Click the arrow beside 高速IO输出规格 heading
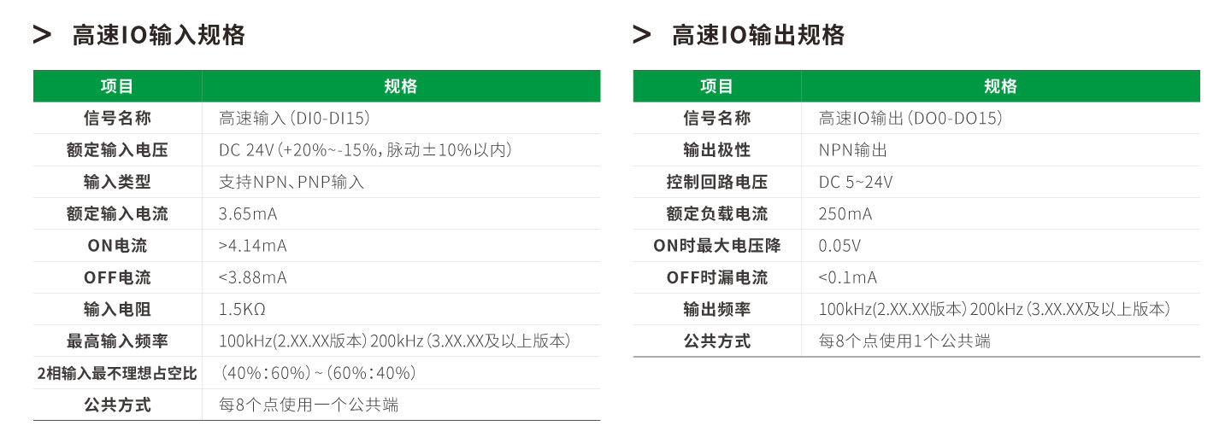Viewport: 1231px width, 437px height. click(x=641, y=35)
